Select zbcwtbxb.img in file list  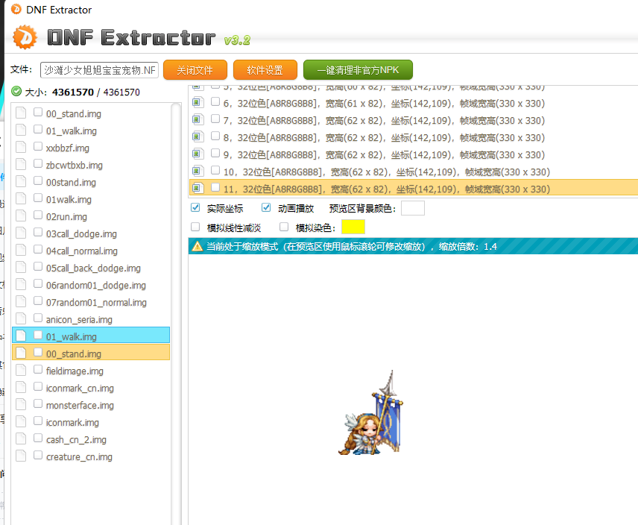tap(74, 165)
